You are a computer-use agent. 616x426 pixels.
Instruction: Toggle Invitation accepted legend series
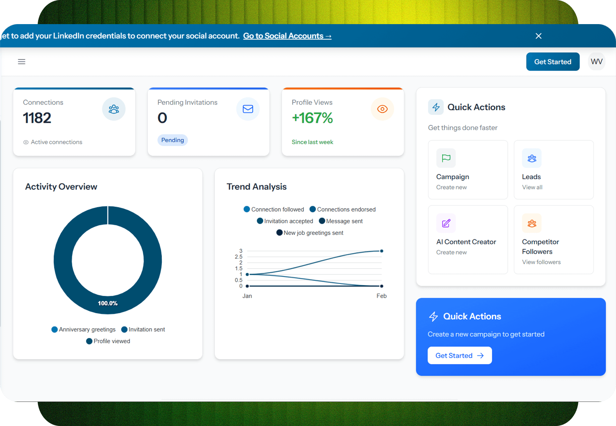[x=285, y=221]
